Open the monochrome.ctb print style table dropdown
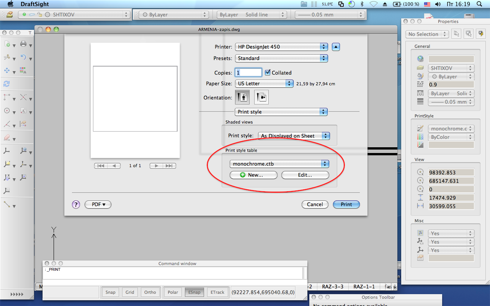Image resolution: width=490 pixels, height=306 pixels. click(279, 164)
